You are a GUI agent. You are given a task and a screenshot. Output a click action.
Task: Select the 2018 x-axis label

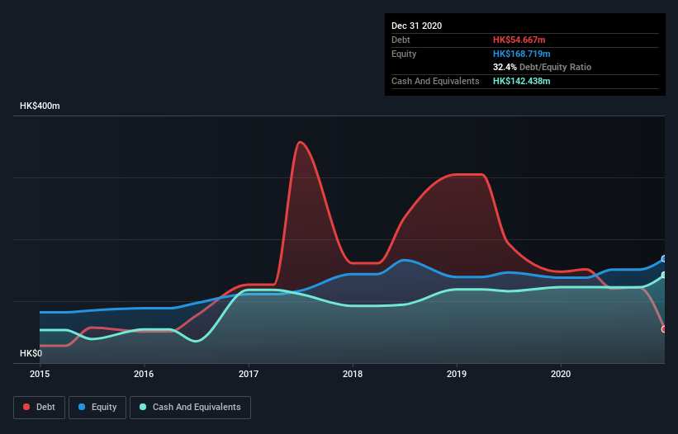click(353, 374)
